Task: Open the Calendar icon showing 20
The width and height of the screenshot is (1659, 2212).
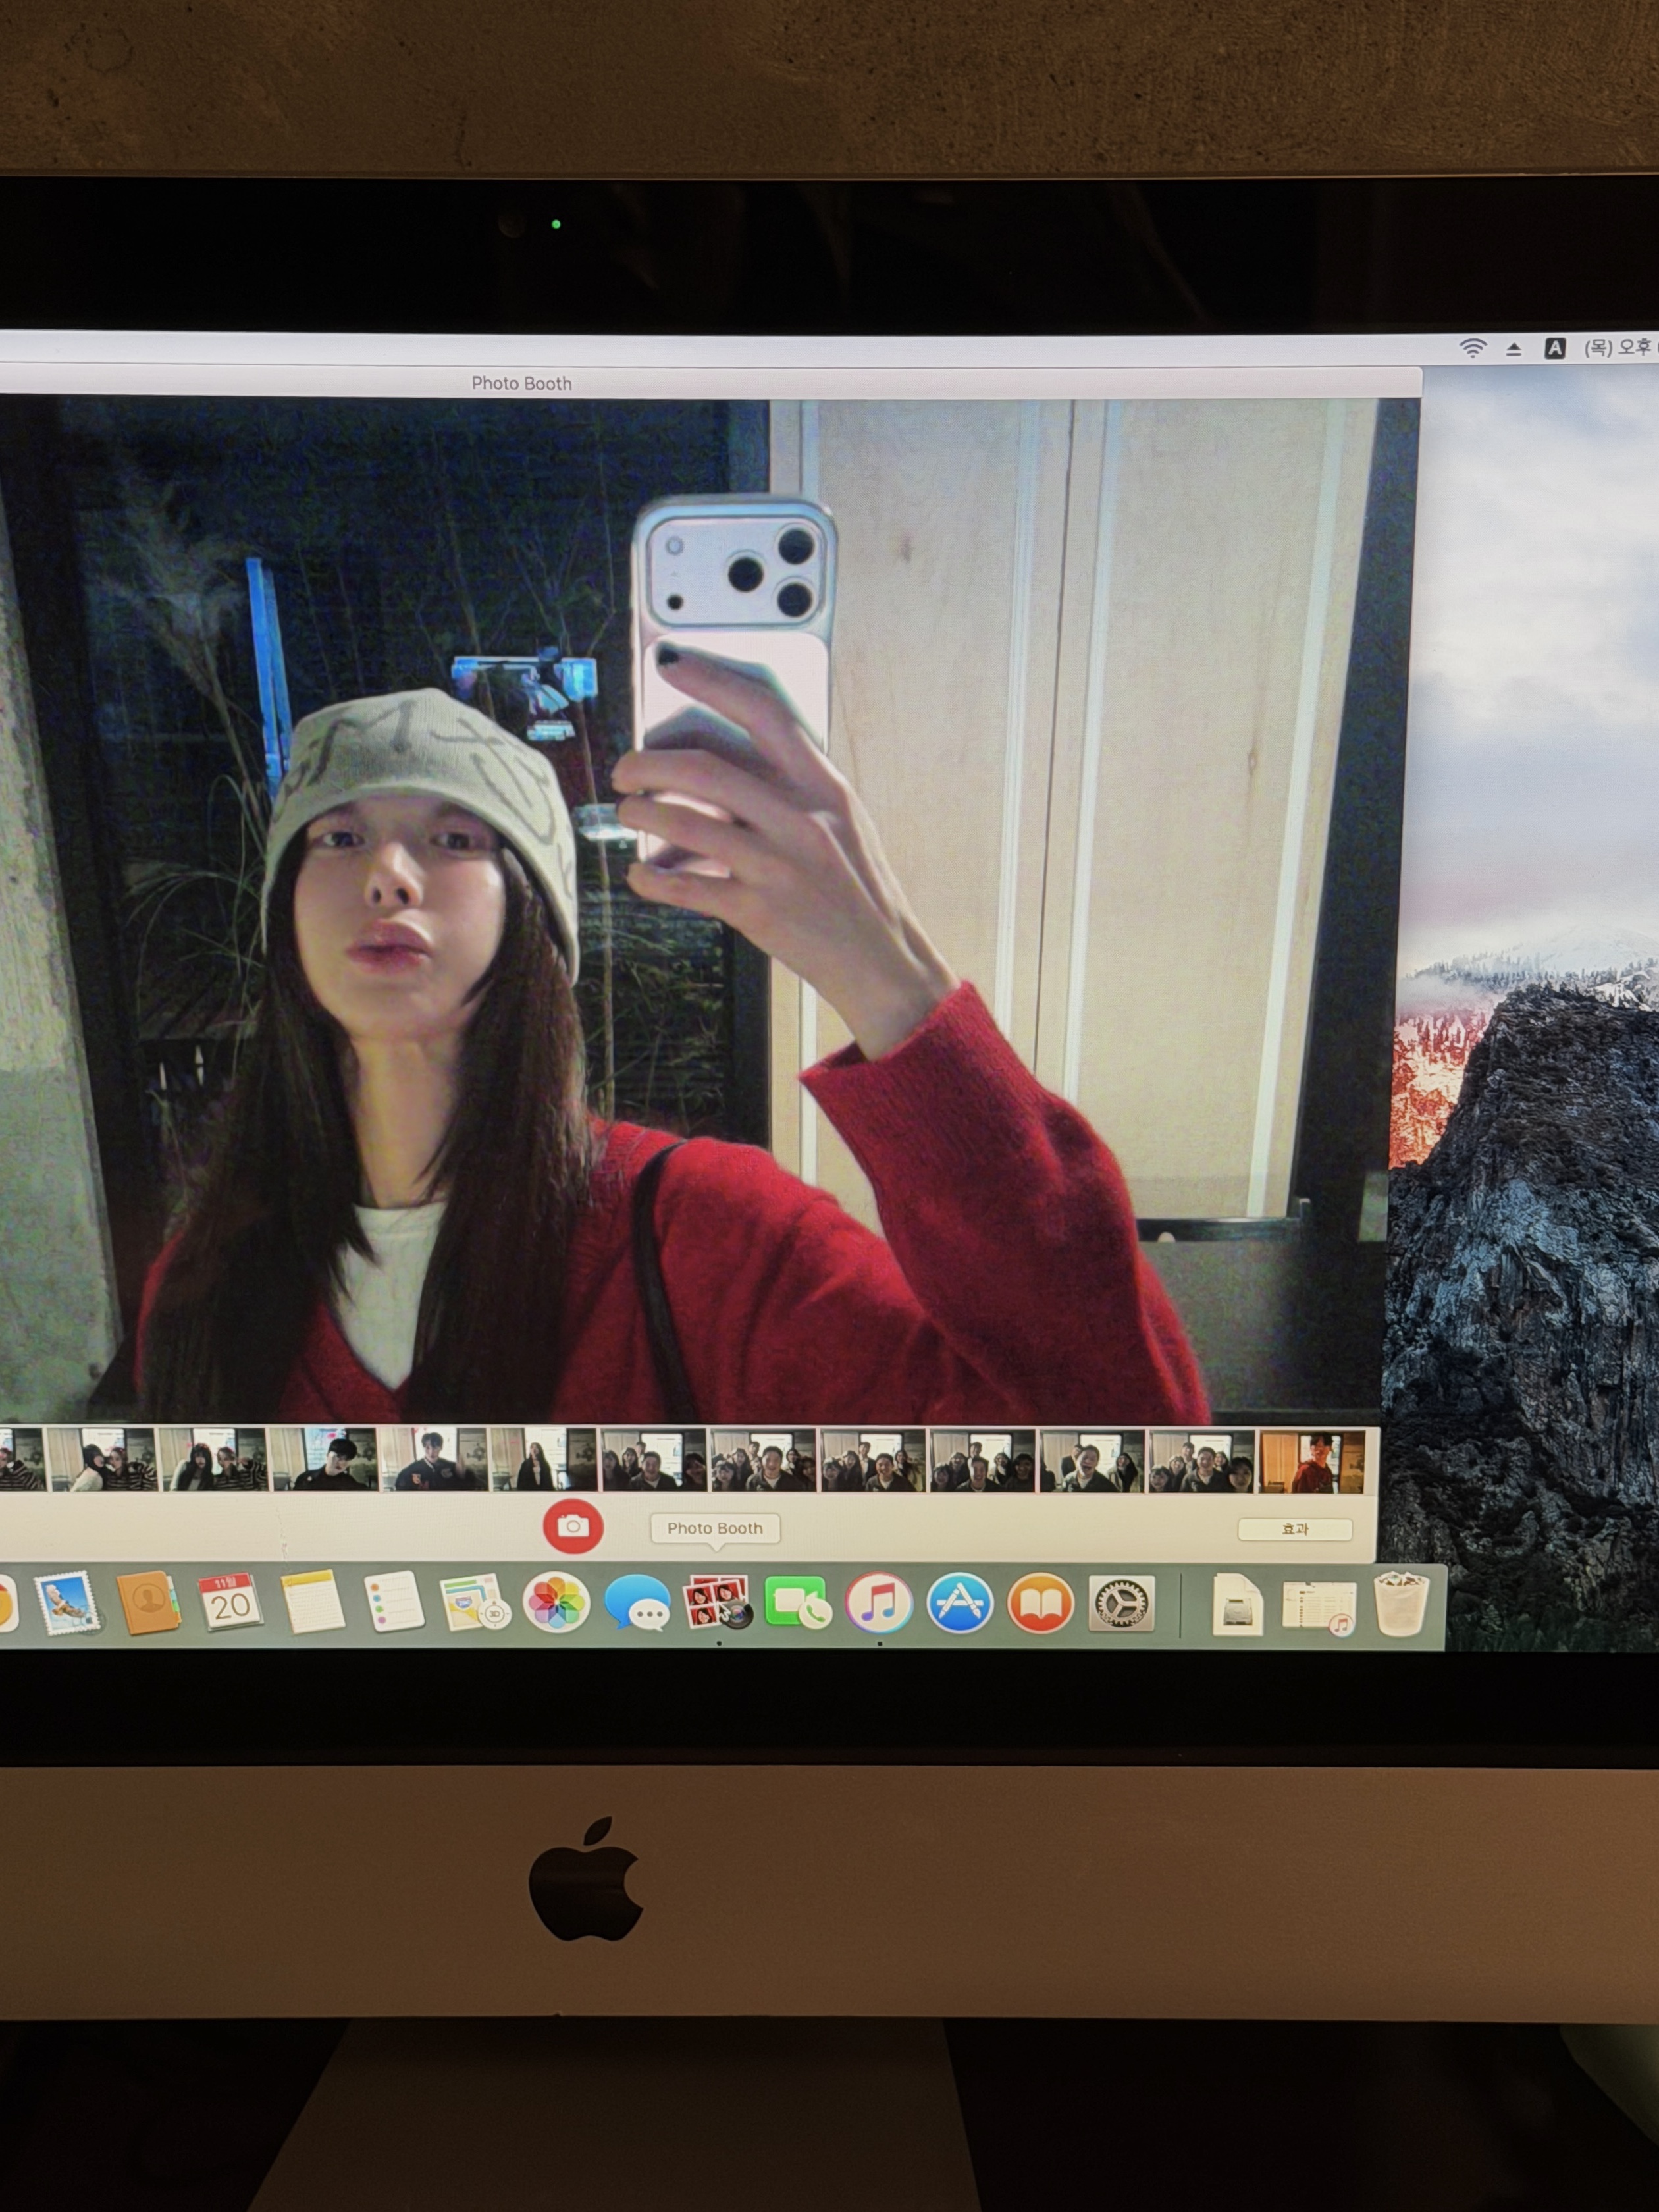Action: point(230,1603)
